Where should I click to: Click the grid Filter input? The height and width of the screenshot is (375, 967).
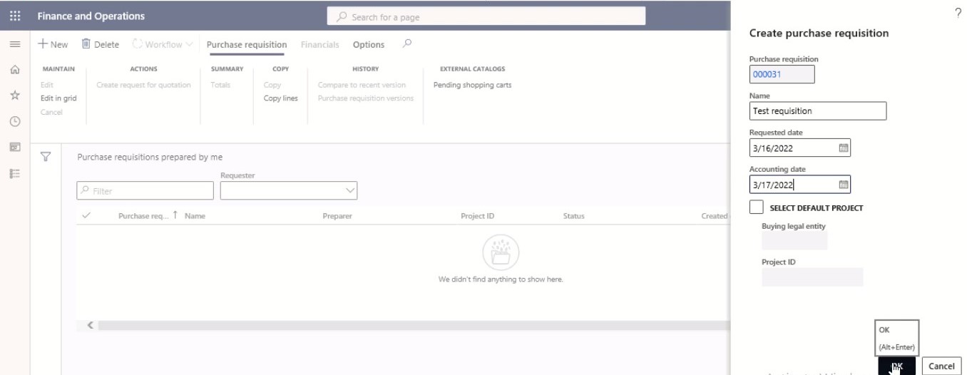click(x=145, y=190)
